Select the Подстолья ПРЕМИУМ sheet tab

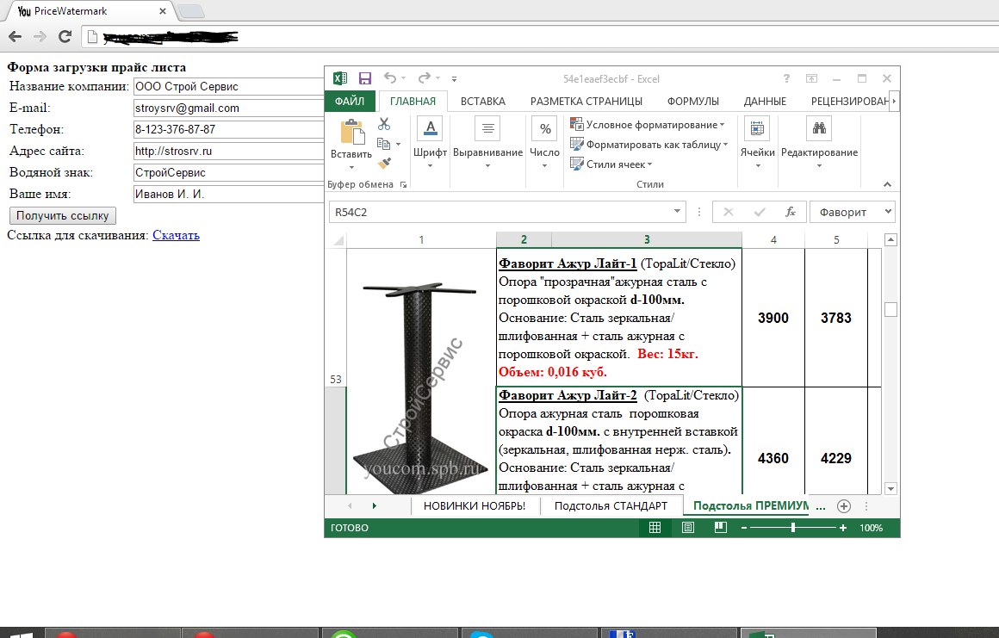(x=750, y=505)
